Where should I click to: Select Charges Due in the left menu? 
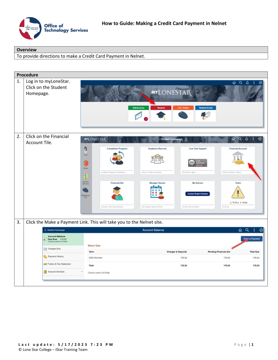[63, 249]
